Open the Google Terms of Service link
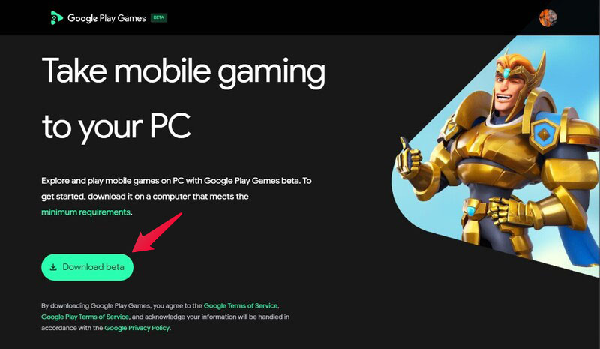Image resolution: width=600 pixels, height=349 pixels. click(241, 305)
